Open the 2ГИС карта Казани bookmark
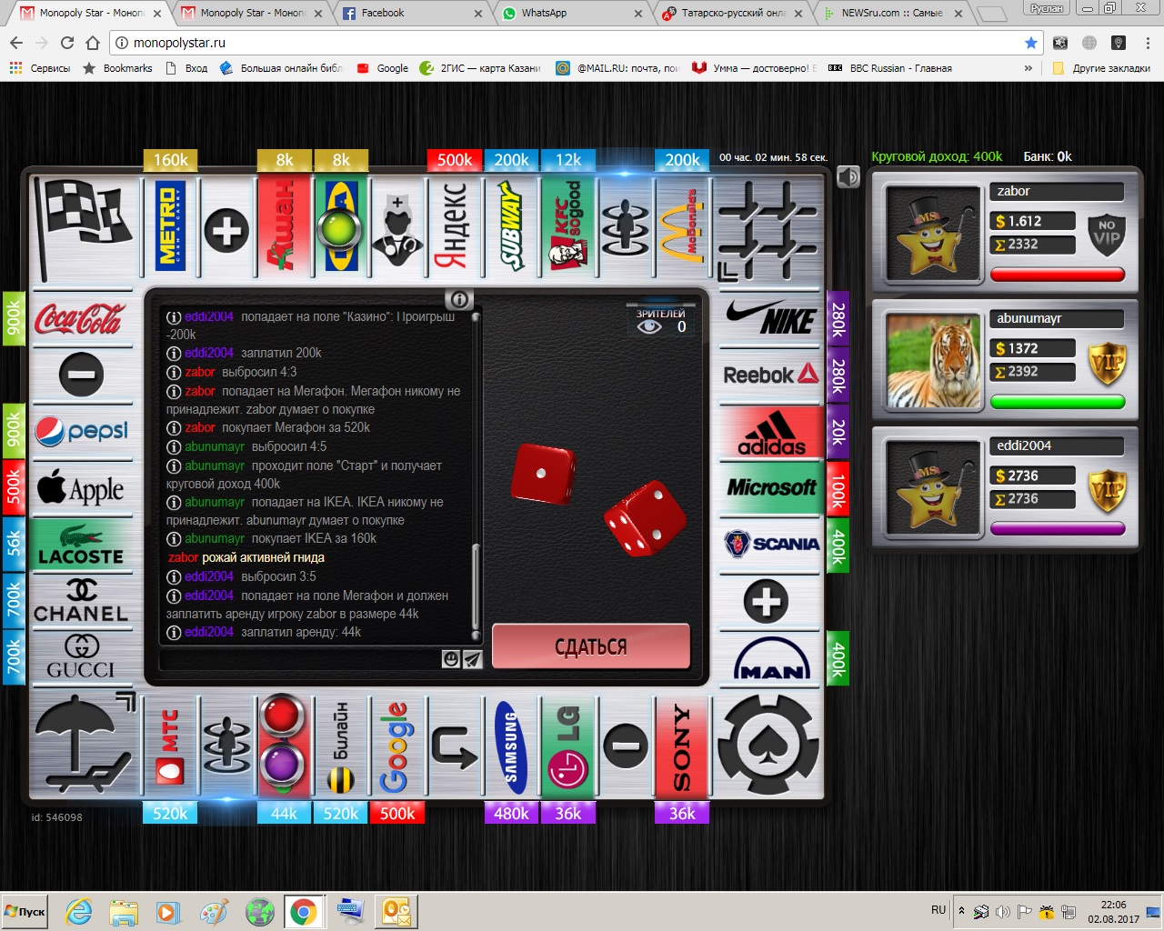Image resolution: width=1164 pixels, height=931 pixels. point(480,68)
